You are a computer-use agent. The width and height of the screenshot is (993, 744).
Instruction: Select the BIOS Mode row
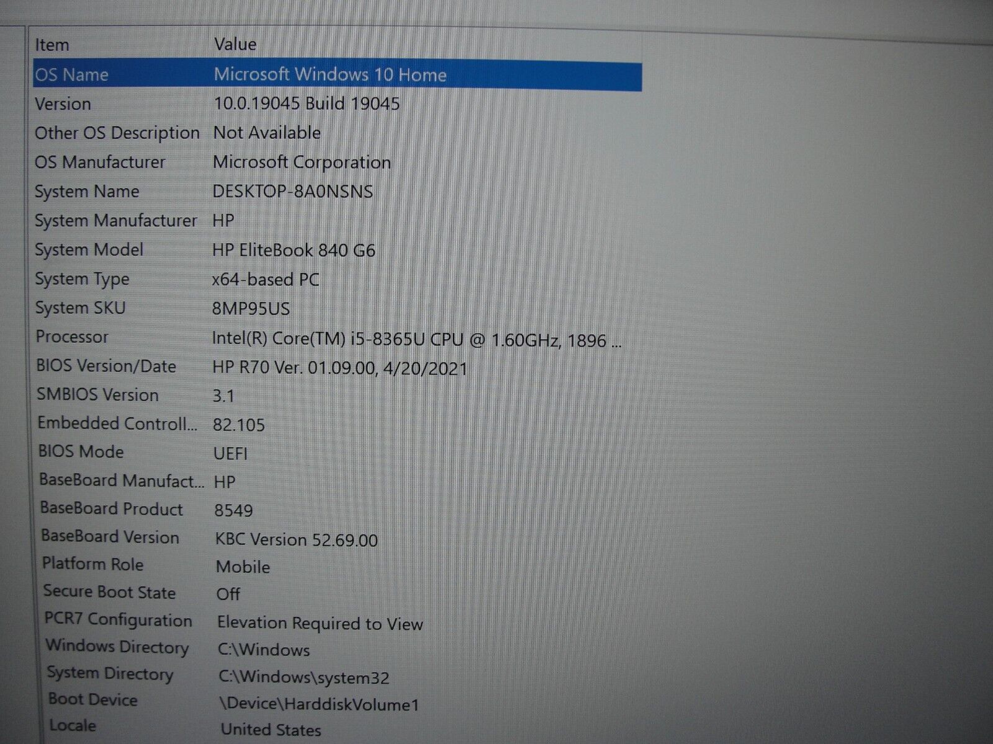click(81, 451)
